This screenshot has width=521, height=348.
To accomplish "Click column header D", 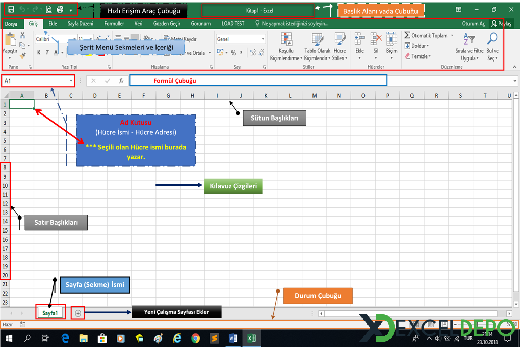I will click(x=95, y=96).
